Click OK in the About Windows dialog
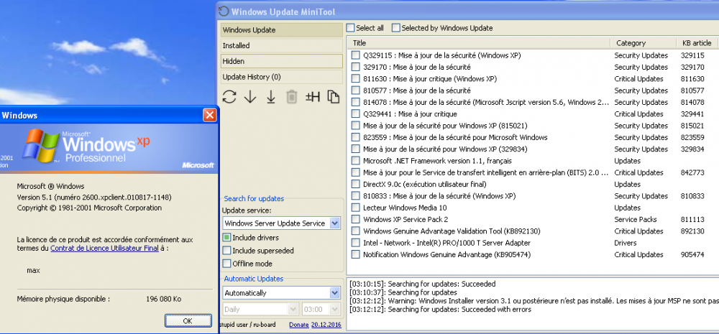719x334 pixels. coord(188,321)
